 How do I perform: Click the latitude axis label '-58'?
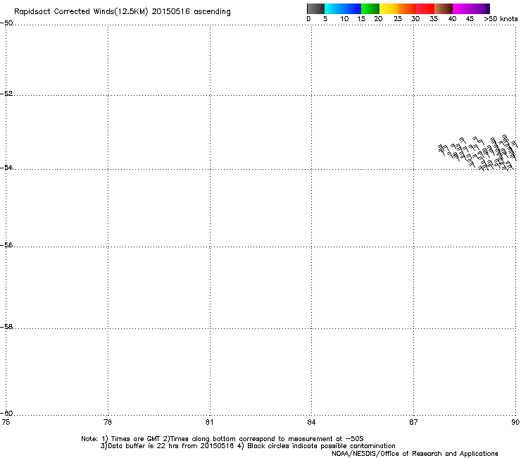(6, 327)
